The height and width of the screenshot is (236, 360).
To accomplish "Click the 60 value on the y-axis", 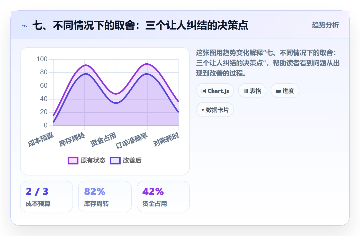I will click(44, 86).
